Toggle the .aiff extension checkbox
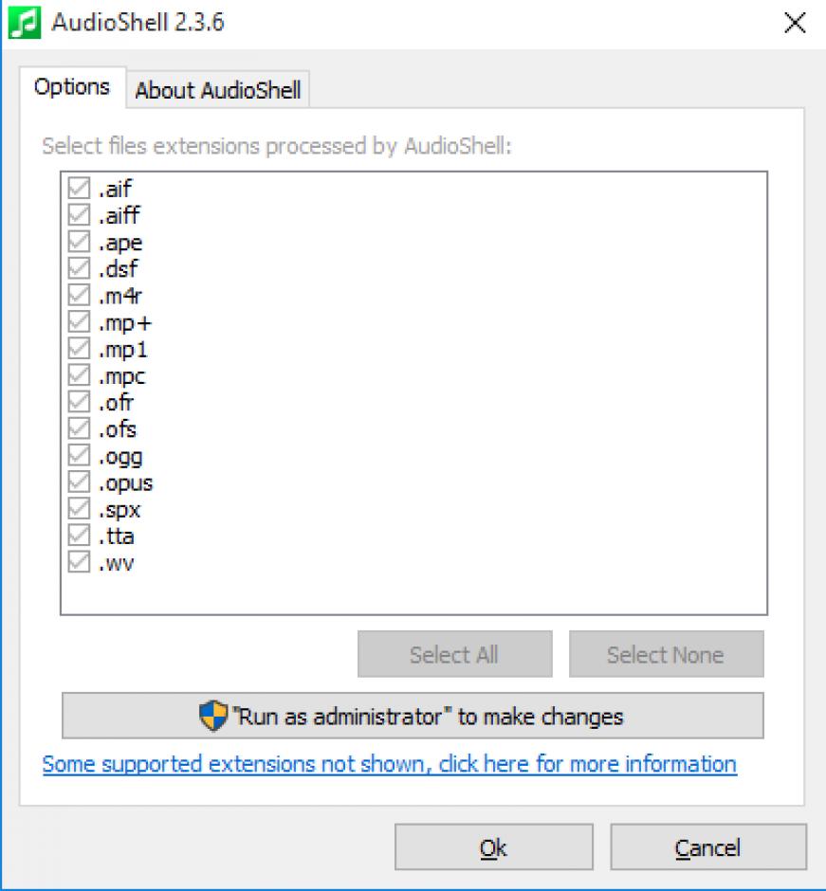 click(x=79, y=215)
